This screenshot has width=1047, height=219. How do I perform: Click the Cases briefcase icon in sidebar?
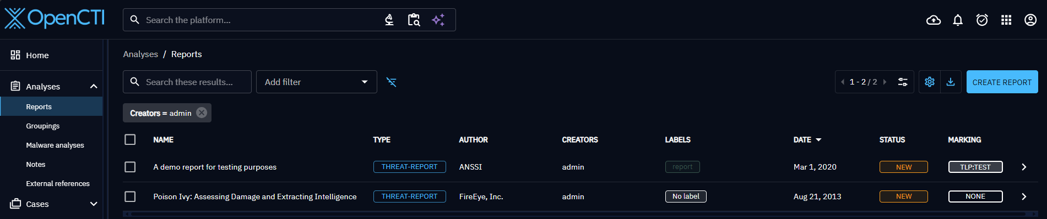click(15, 204)
